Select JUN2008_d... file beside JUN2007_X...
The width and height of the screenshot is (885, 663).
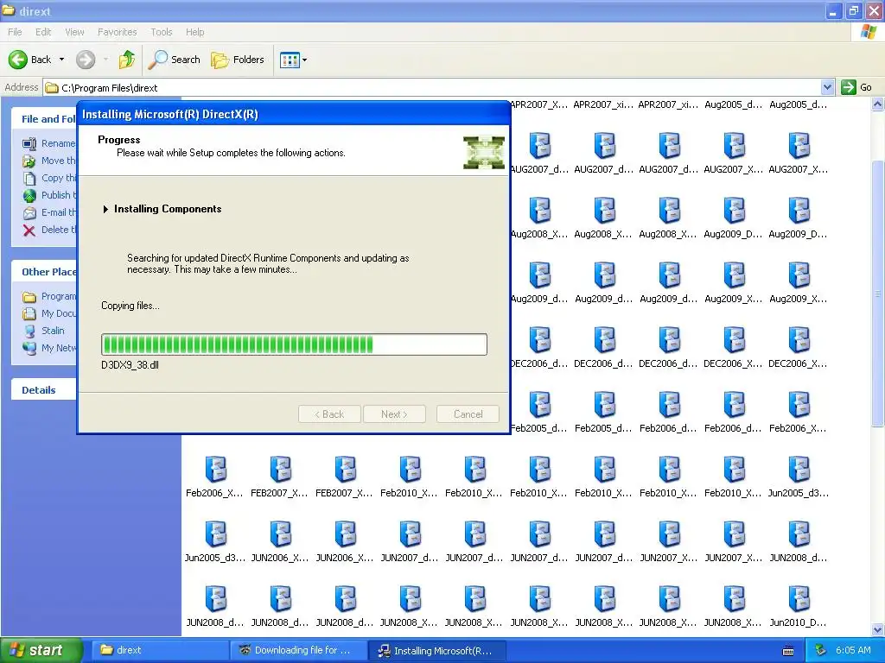[x=799, y=541]
